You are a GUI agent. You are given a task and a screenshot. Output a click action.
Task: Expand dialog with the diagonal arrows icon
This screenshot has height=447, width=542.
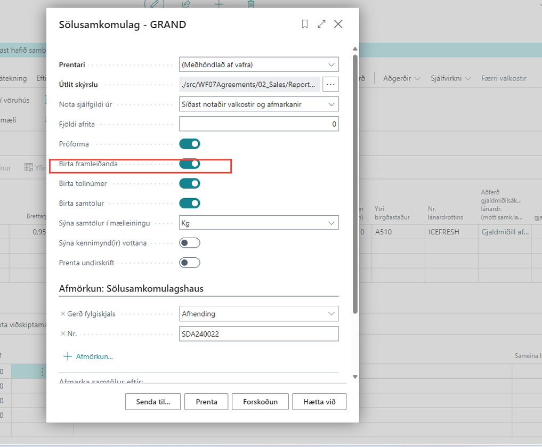(321, 24)
